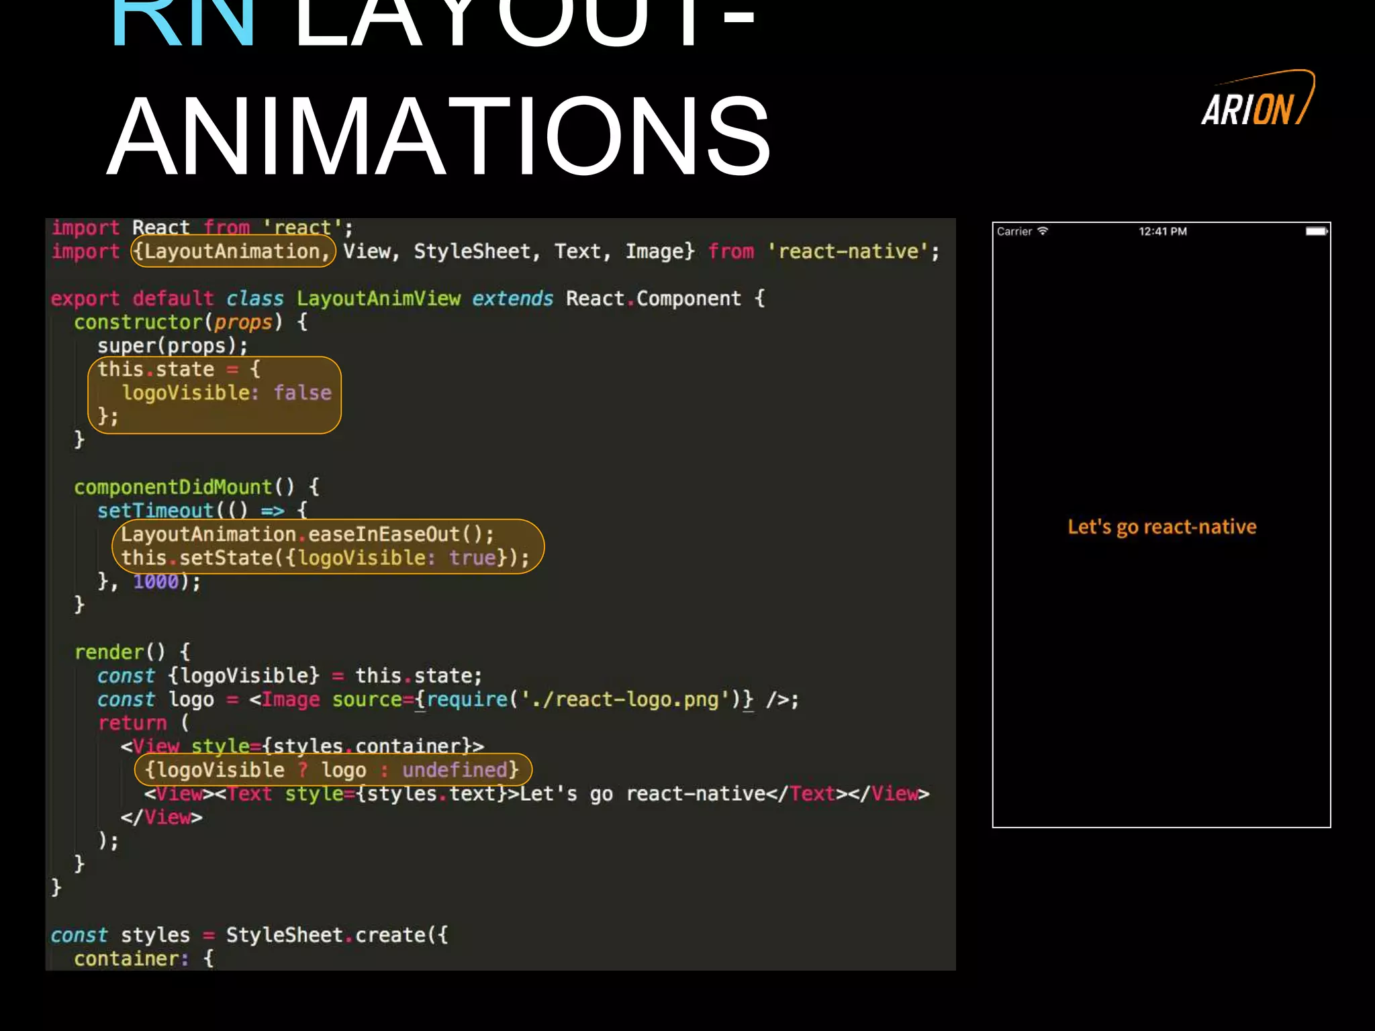The height and width of the screenshot is (1031, 1375).
Task: Click the this.state = { line
Action: point(179,369)
